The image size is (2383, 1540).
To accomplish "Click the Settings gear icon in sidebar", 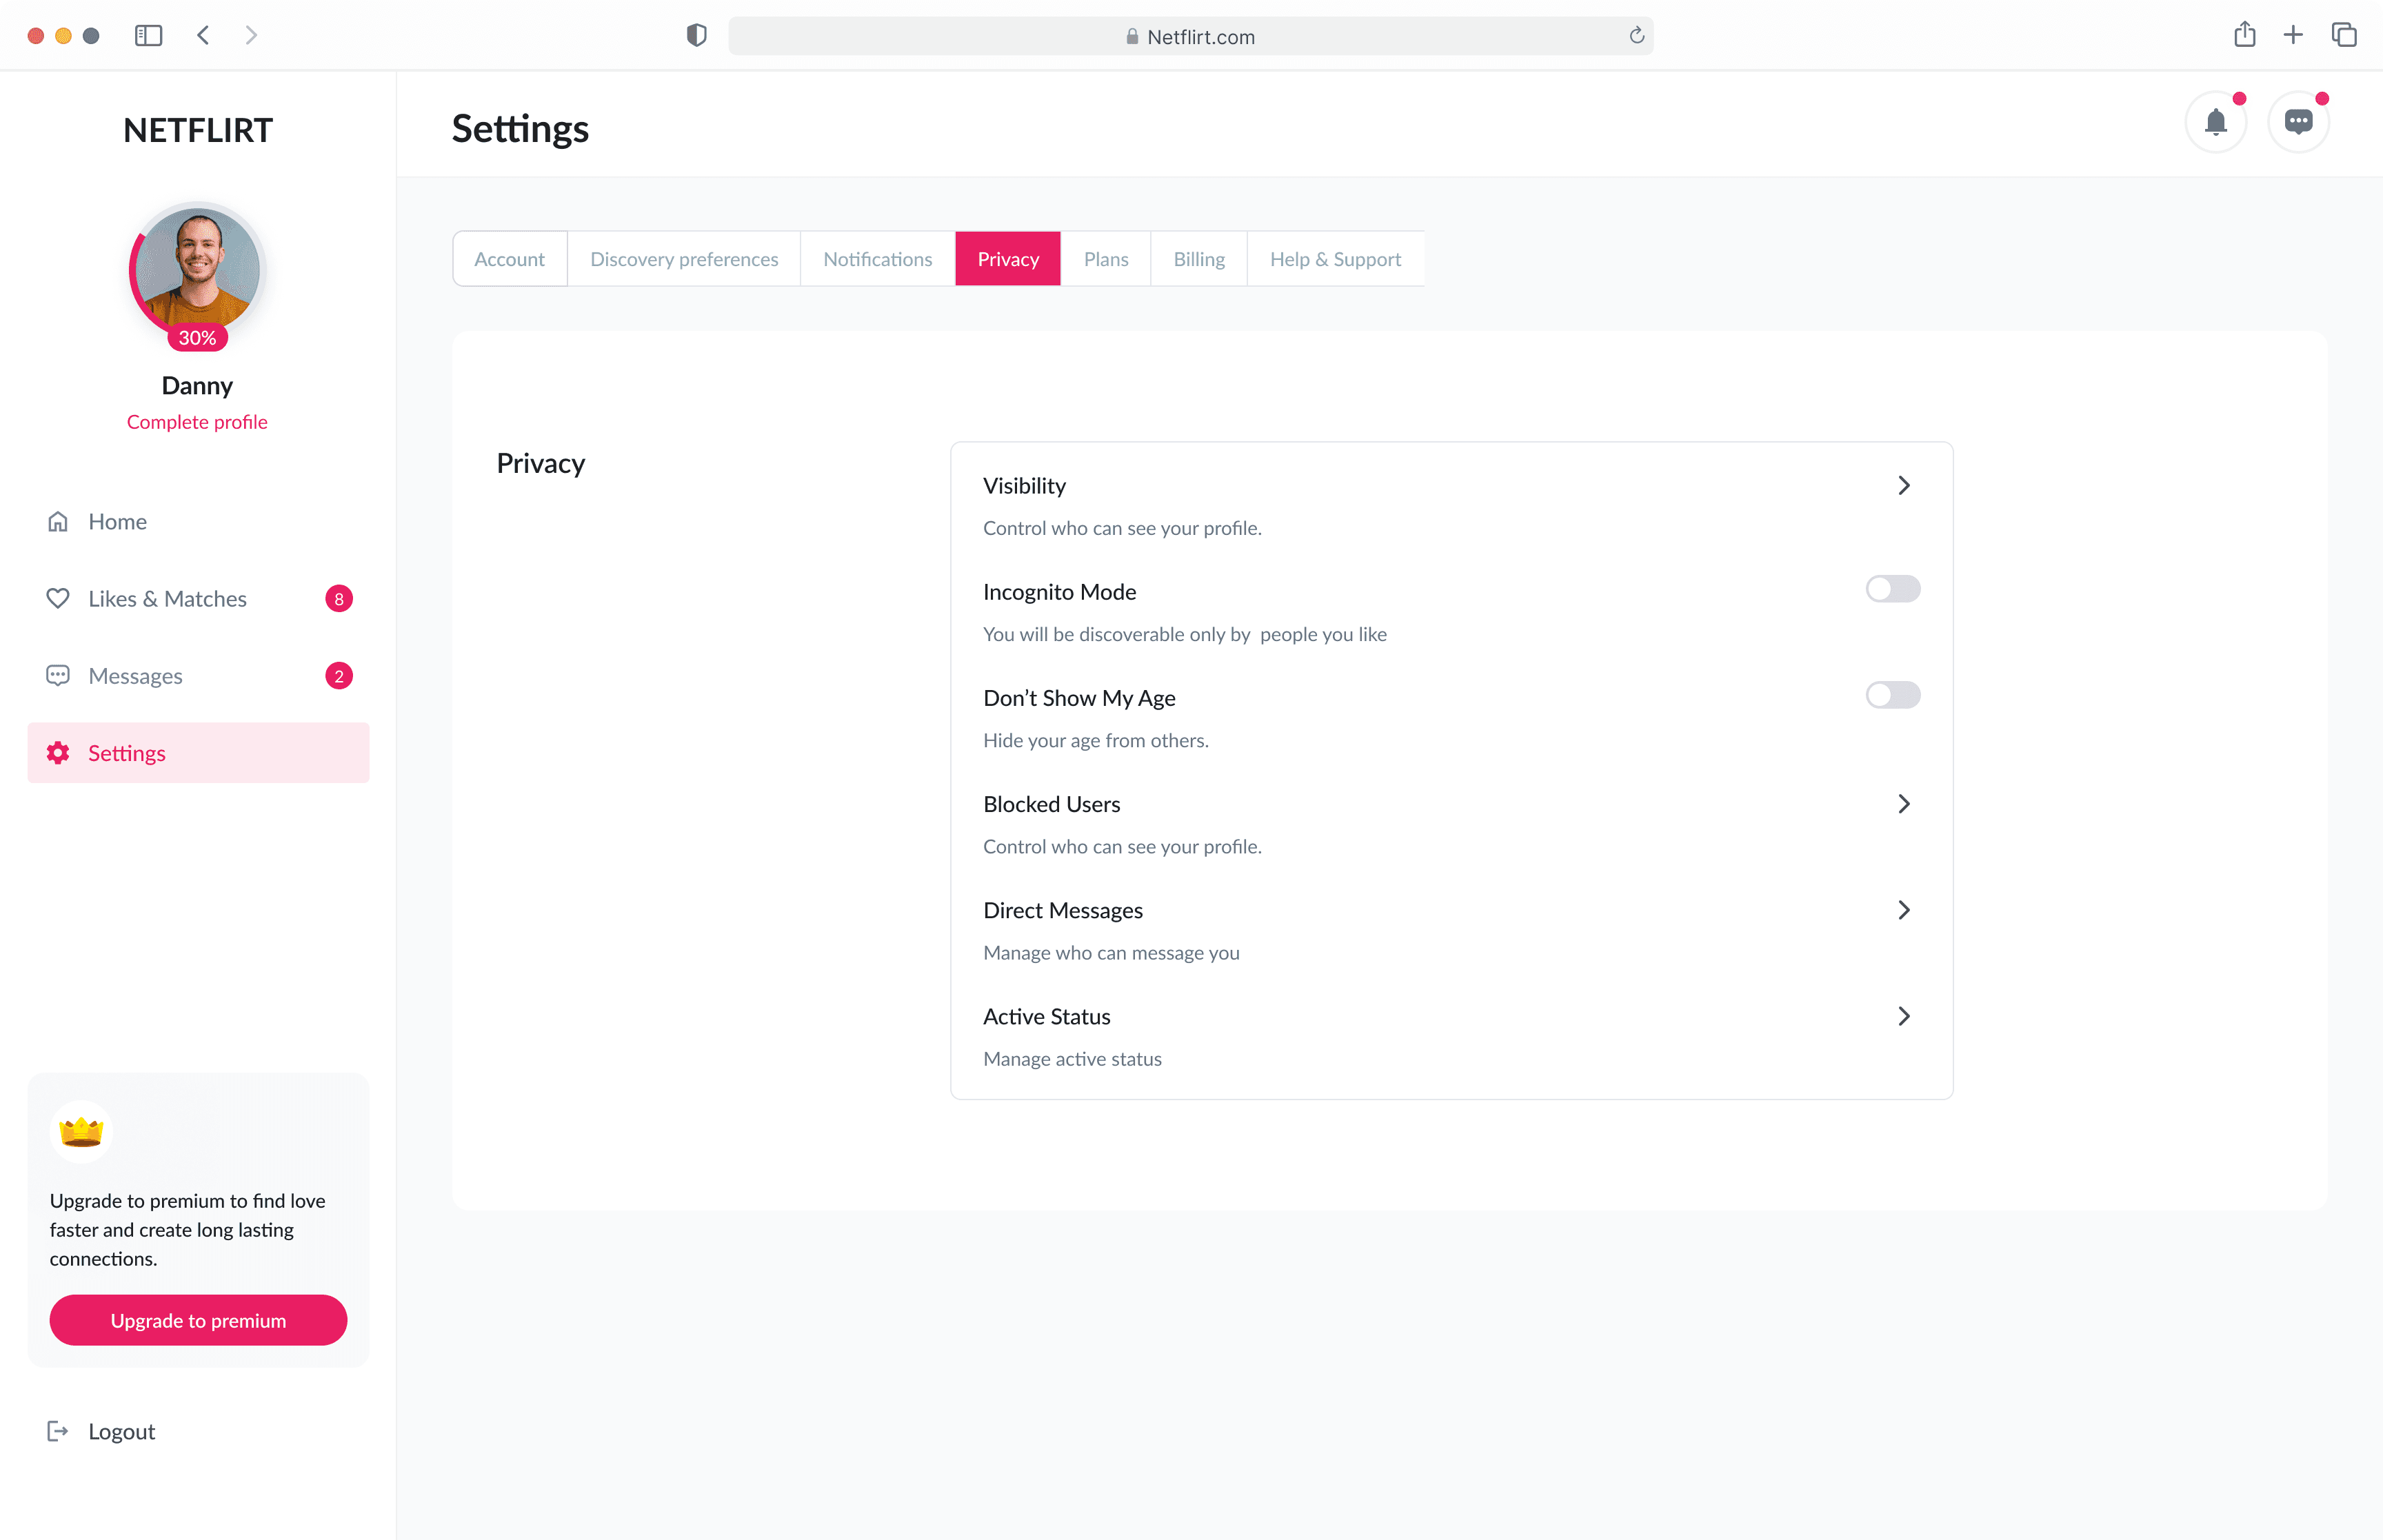I will click(58, 753).
